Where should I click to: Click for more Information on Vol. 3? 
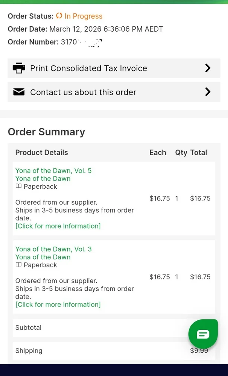[58, 305]
